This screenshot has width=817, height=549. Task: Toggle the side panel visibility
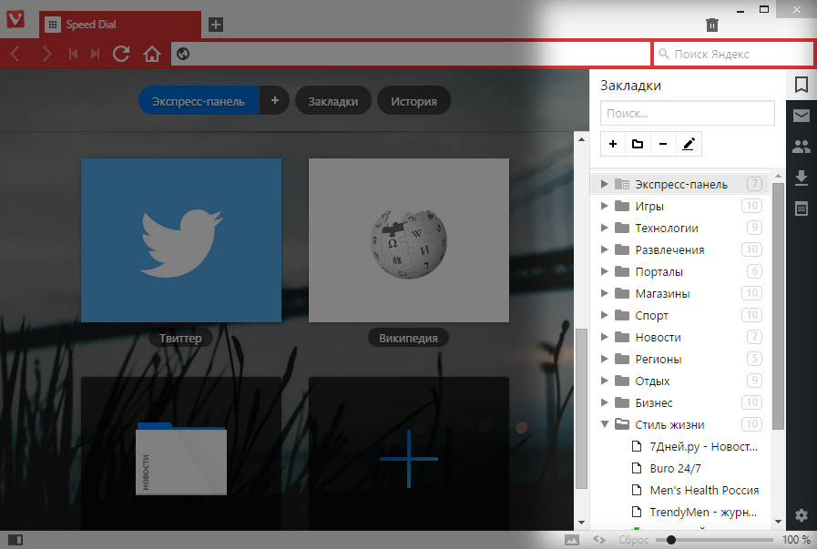coord(15,540)
